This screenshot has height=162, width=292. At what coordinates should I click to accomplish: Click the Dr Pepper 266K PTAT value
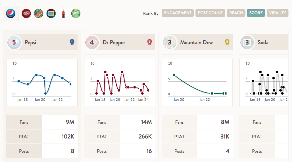(x=145, y=137)
